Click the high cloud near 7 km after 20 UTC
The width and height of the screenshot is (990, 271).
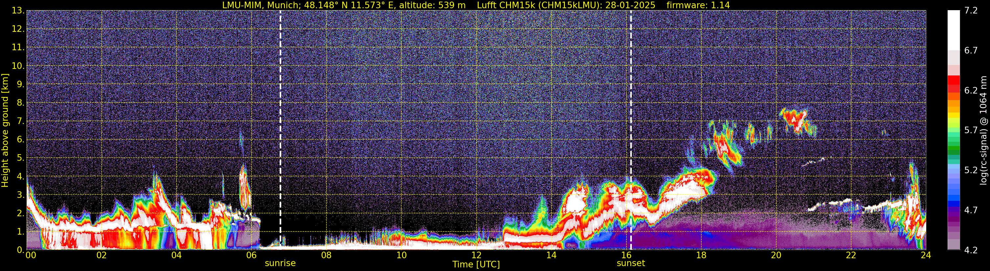797,122
